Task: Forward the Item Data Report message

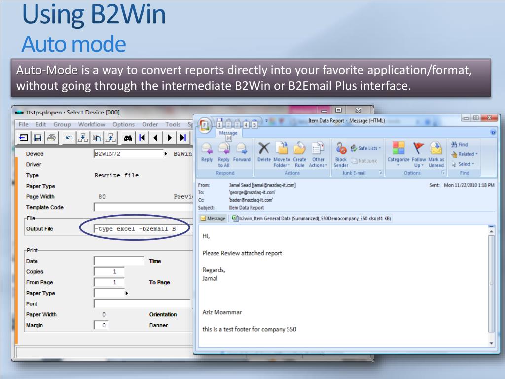Action: tap(242, 152)
